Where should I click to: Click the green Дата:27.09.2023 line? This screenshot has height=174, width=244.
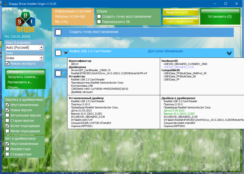174,110
